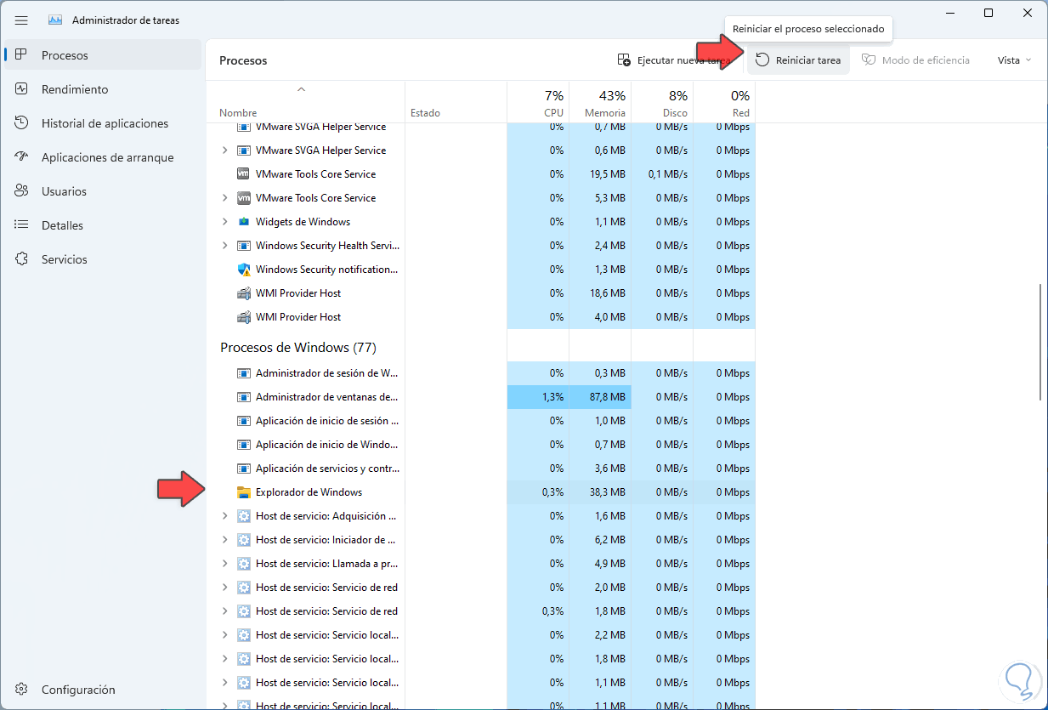Restart the selected process with Reiniciar tarea
1048x710 pixels.
click(798, 60)
